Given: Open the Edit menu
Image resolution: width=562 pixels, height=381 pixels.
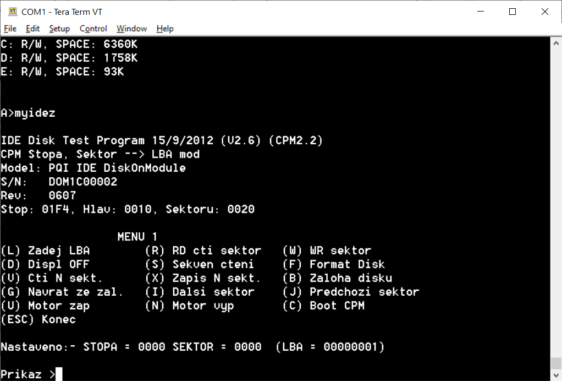Looking at the screenshot, I should click(x=32, y=29).
